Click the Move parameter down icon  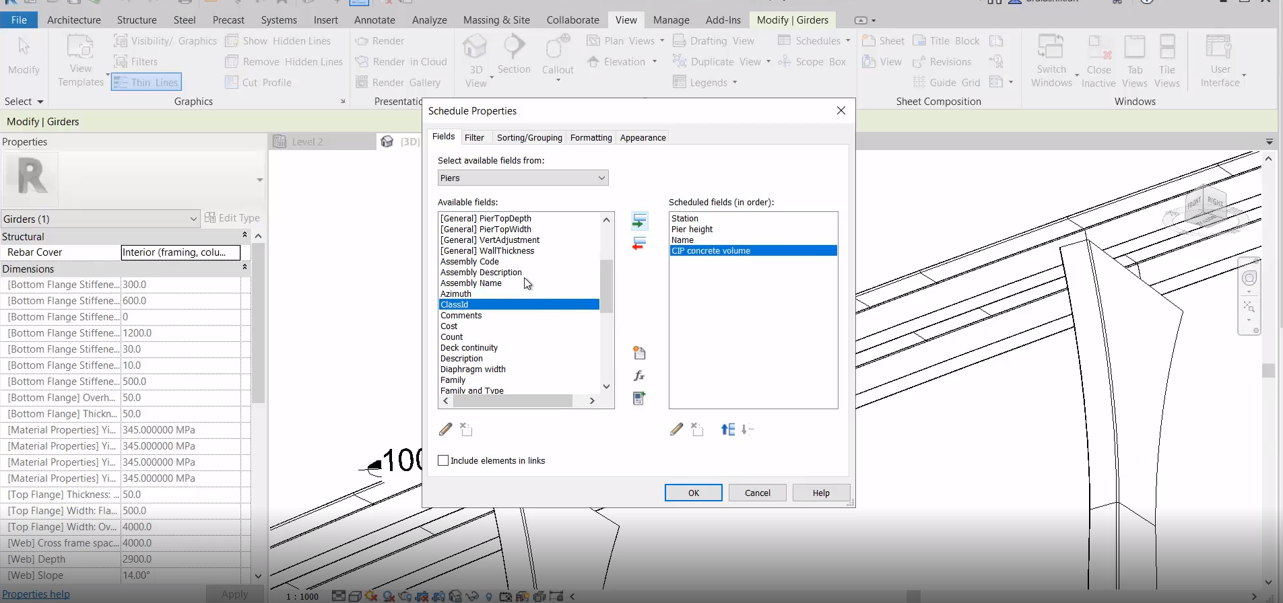coord(748,429)
